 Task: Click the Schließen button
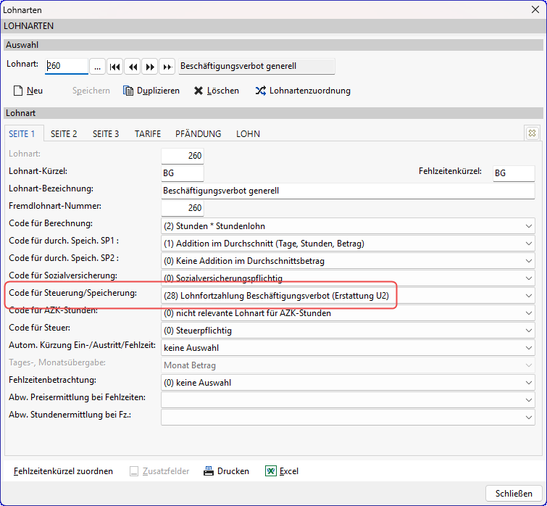tap(514, 494)
